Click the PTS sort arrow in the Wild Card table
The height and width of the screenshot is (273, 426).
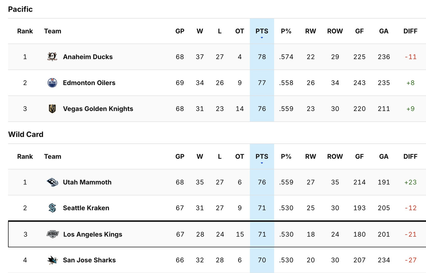pyautogui.click(x=262, y=163)
